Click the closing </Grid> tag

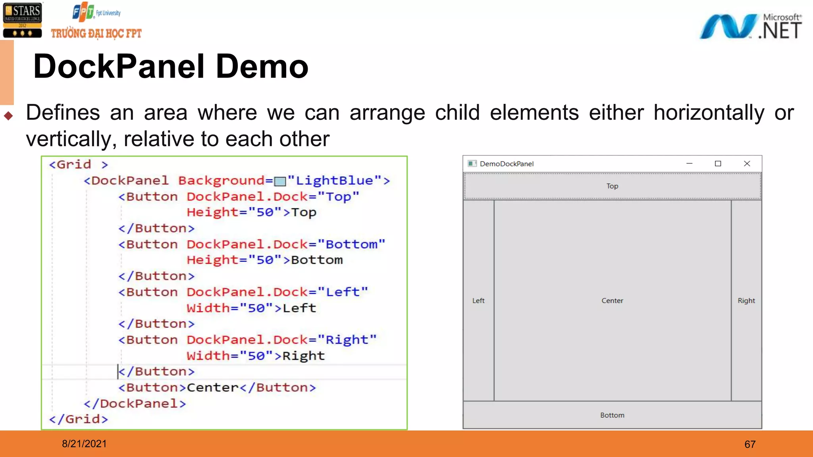78,419
